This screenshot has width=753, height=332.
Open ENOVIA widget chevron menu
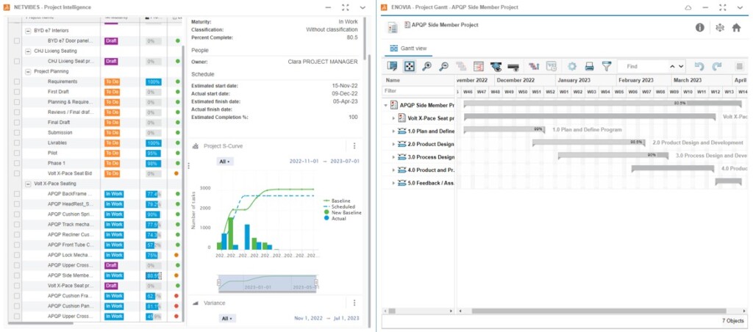pyautogui.click(x=739, y=7)
